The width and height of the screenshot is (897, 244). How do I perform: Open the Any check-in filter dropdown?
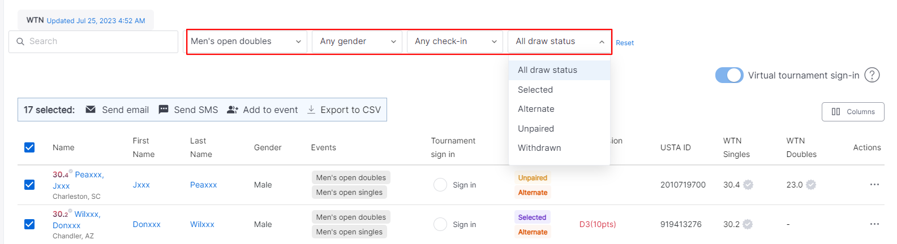455,41
